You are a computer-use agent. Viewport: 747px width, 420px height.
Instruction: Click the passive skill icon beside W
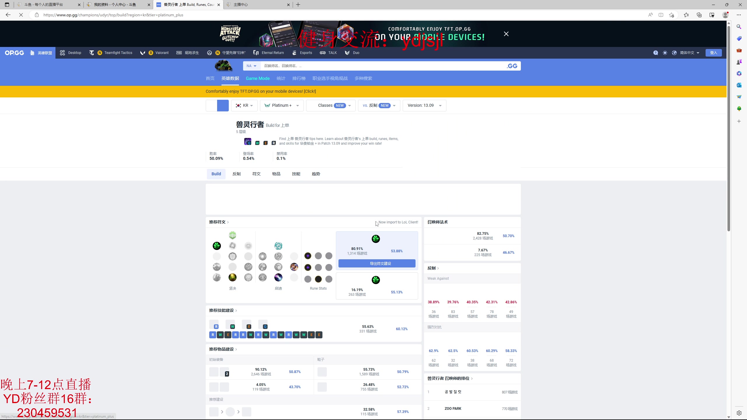click(248, 141)
